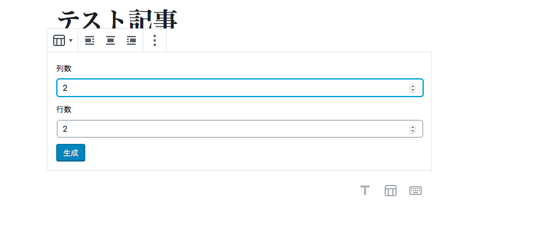Focus the 行数 row count field

pos(240,129)
